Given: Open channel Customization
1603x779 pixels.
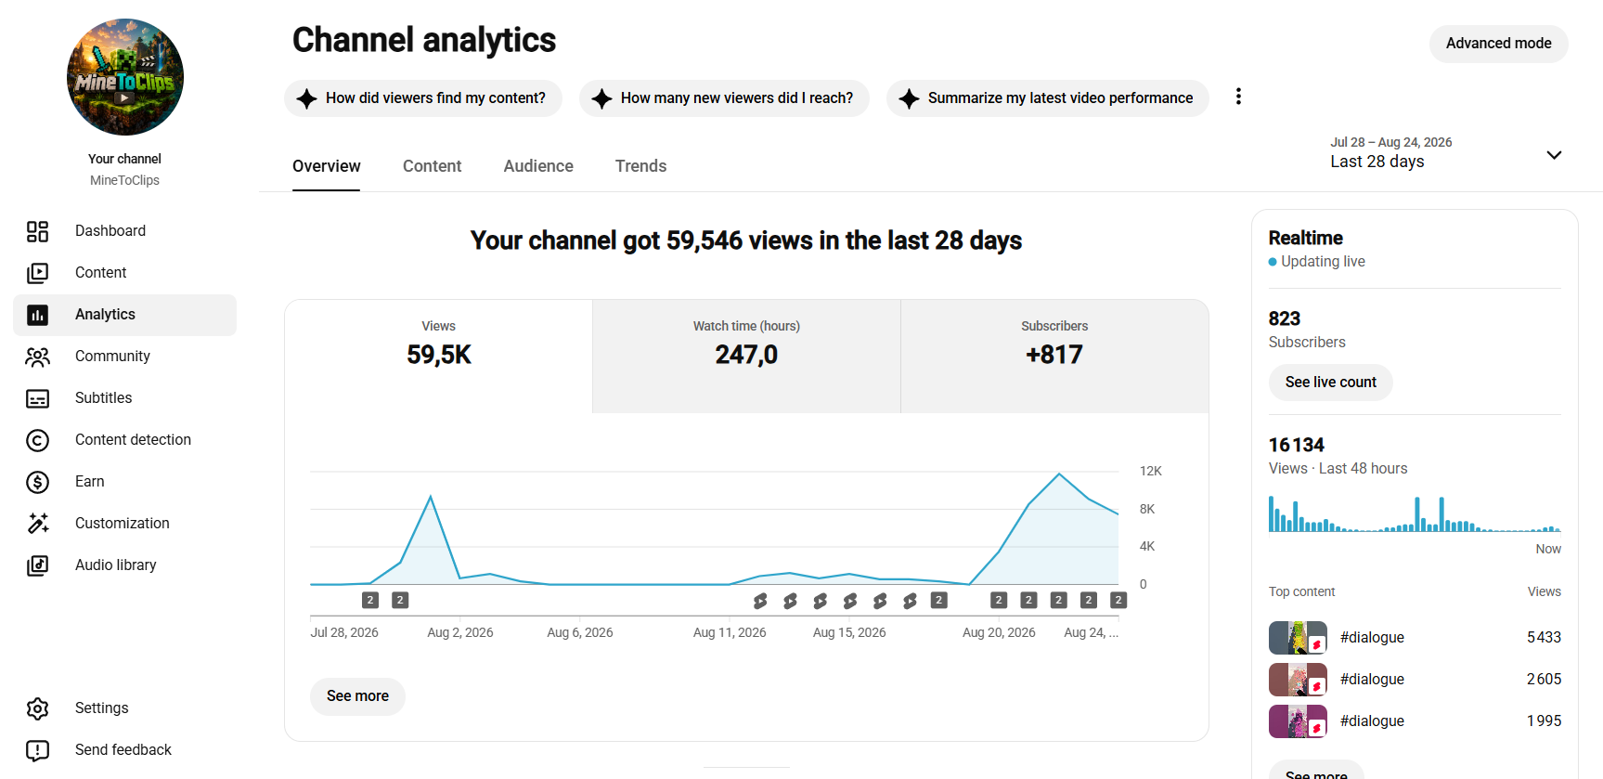Looking at the screenshot, I should click(124, 524).
